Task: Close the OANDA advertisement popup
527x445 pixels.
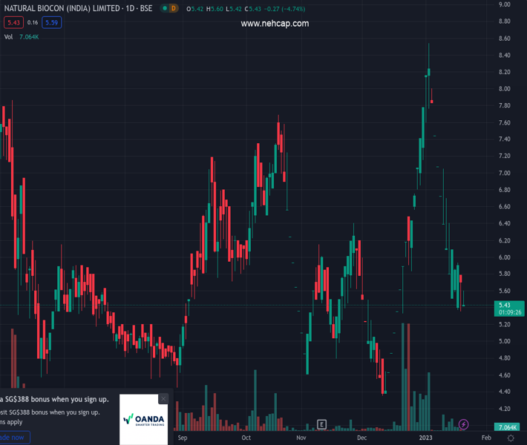Action: tap(163, 399)
